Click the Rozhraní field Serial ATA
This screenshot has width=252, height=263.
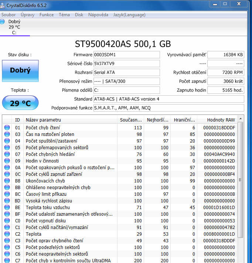[127, 72]
